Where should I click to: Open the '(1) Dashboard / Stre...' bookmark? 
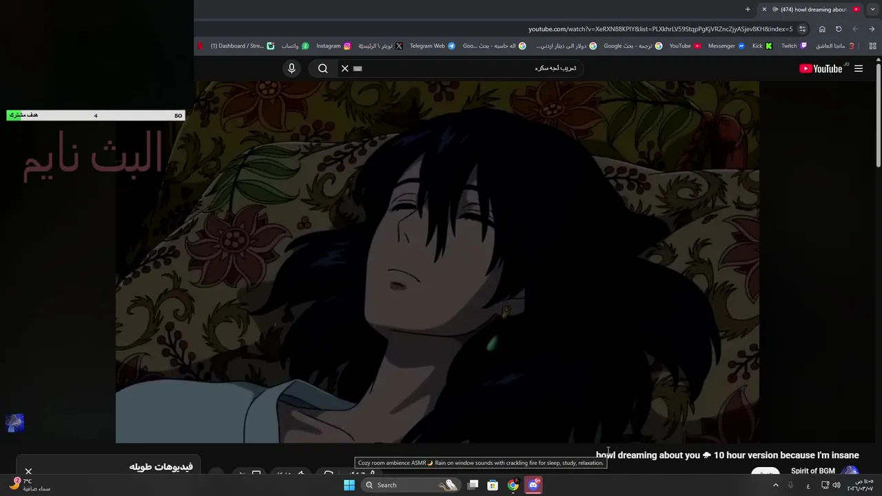click(243, 46)
